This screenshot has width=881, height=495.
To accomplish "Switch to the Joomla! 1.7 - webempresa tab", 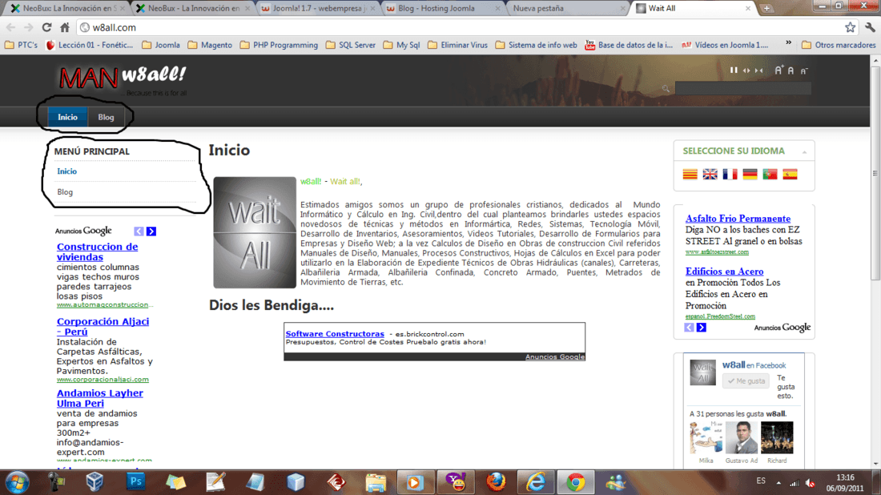I will click(x=319, y=9).
